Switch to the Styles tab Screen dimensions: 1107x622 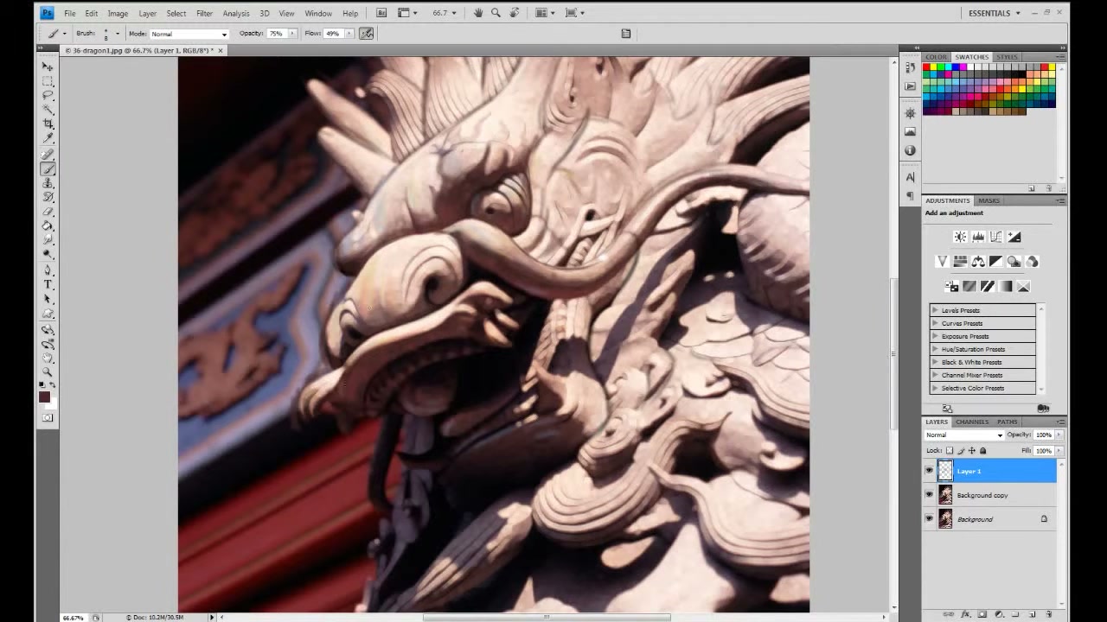pyautogui.click(x=1007, y=57)
